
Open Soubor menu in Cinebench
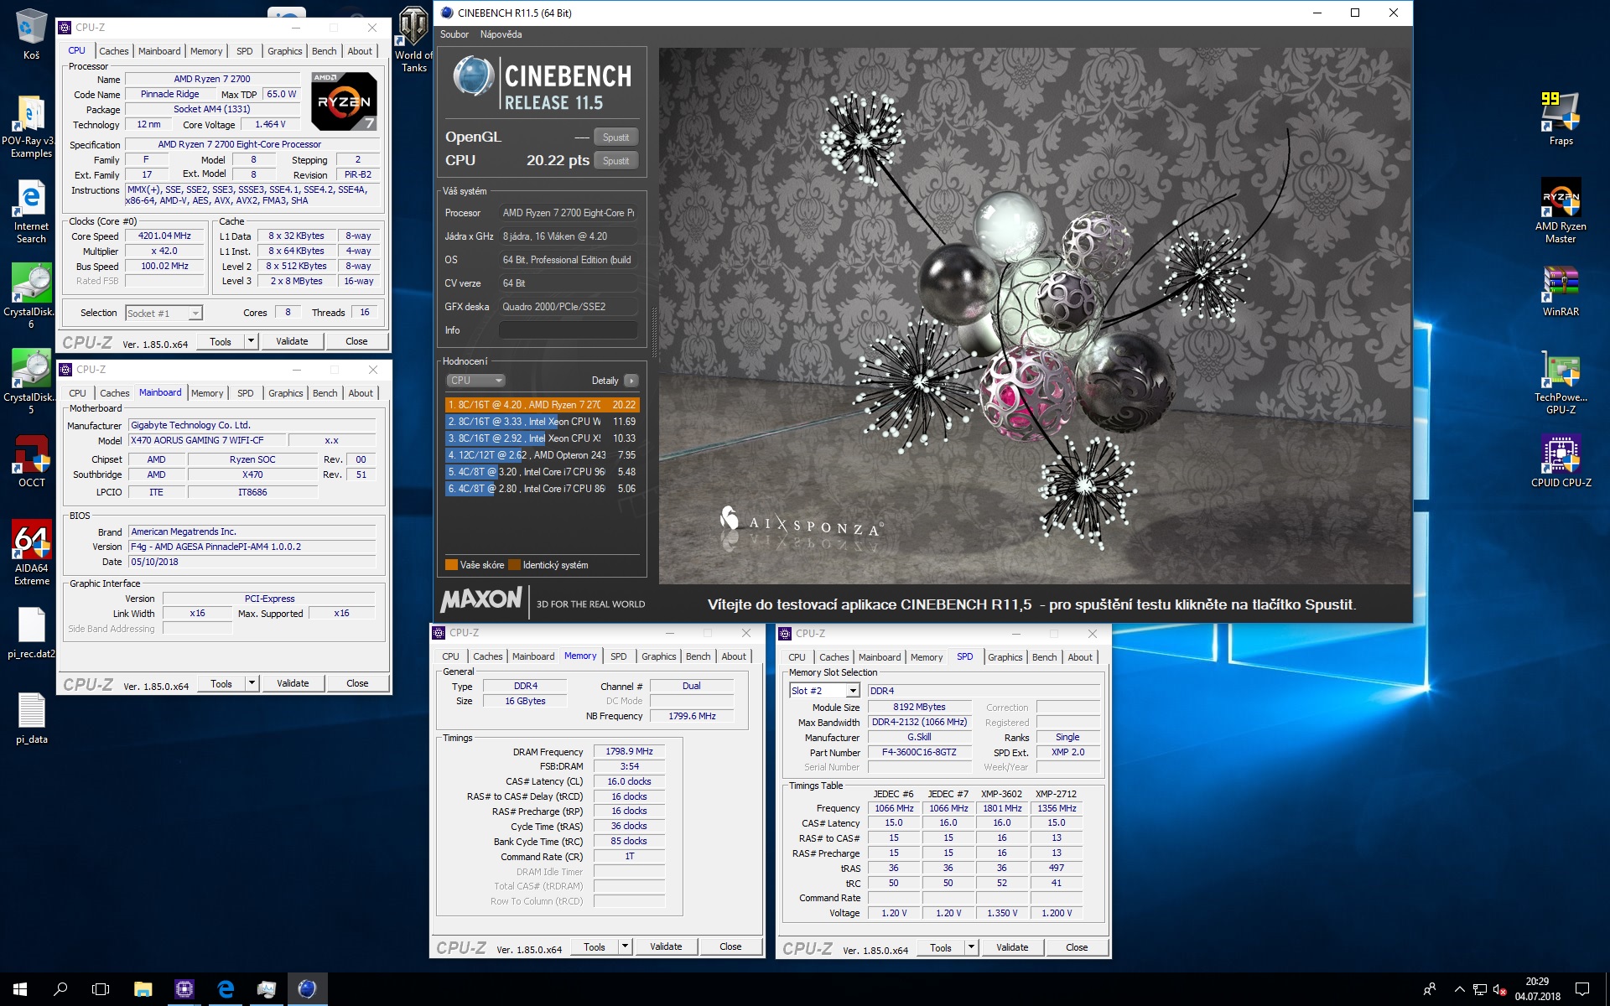(x=454, y=34)
